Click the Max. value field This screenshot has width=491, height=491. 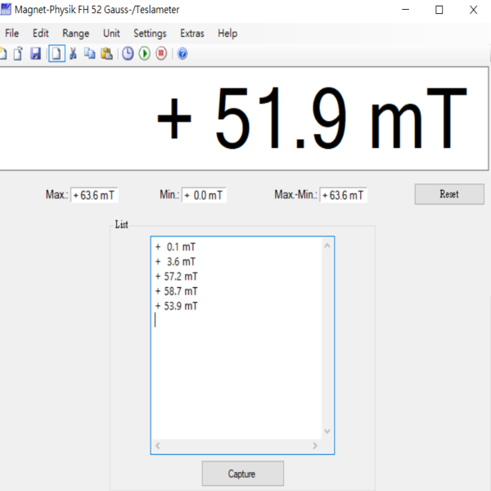[x=94, y=196]
